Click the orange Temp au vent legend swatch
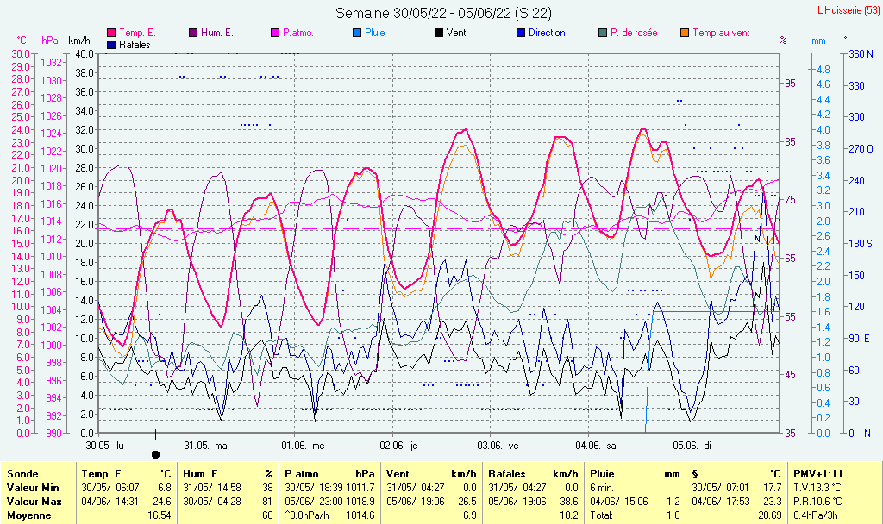This screenshot has height=524, width=883. 685,34
